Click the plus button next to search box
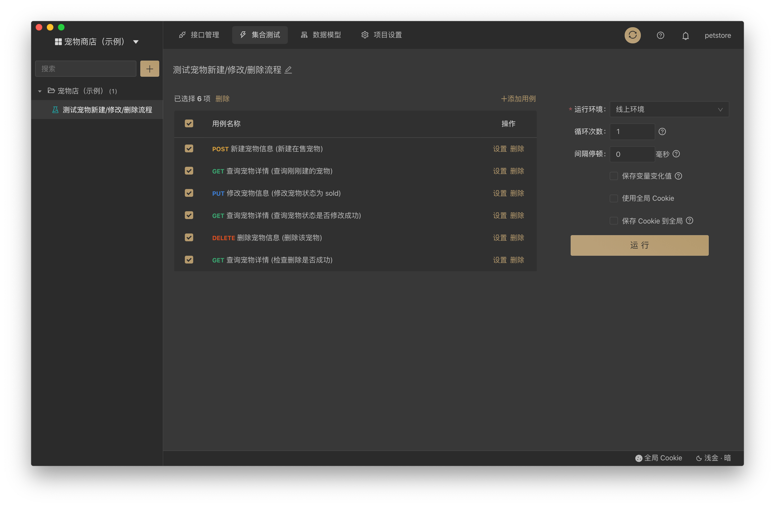The image size is (775, 507). pyautogui.click(x=150, y=69)
